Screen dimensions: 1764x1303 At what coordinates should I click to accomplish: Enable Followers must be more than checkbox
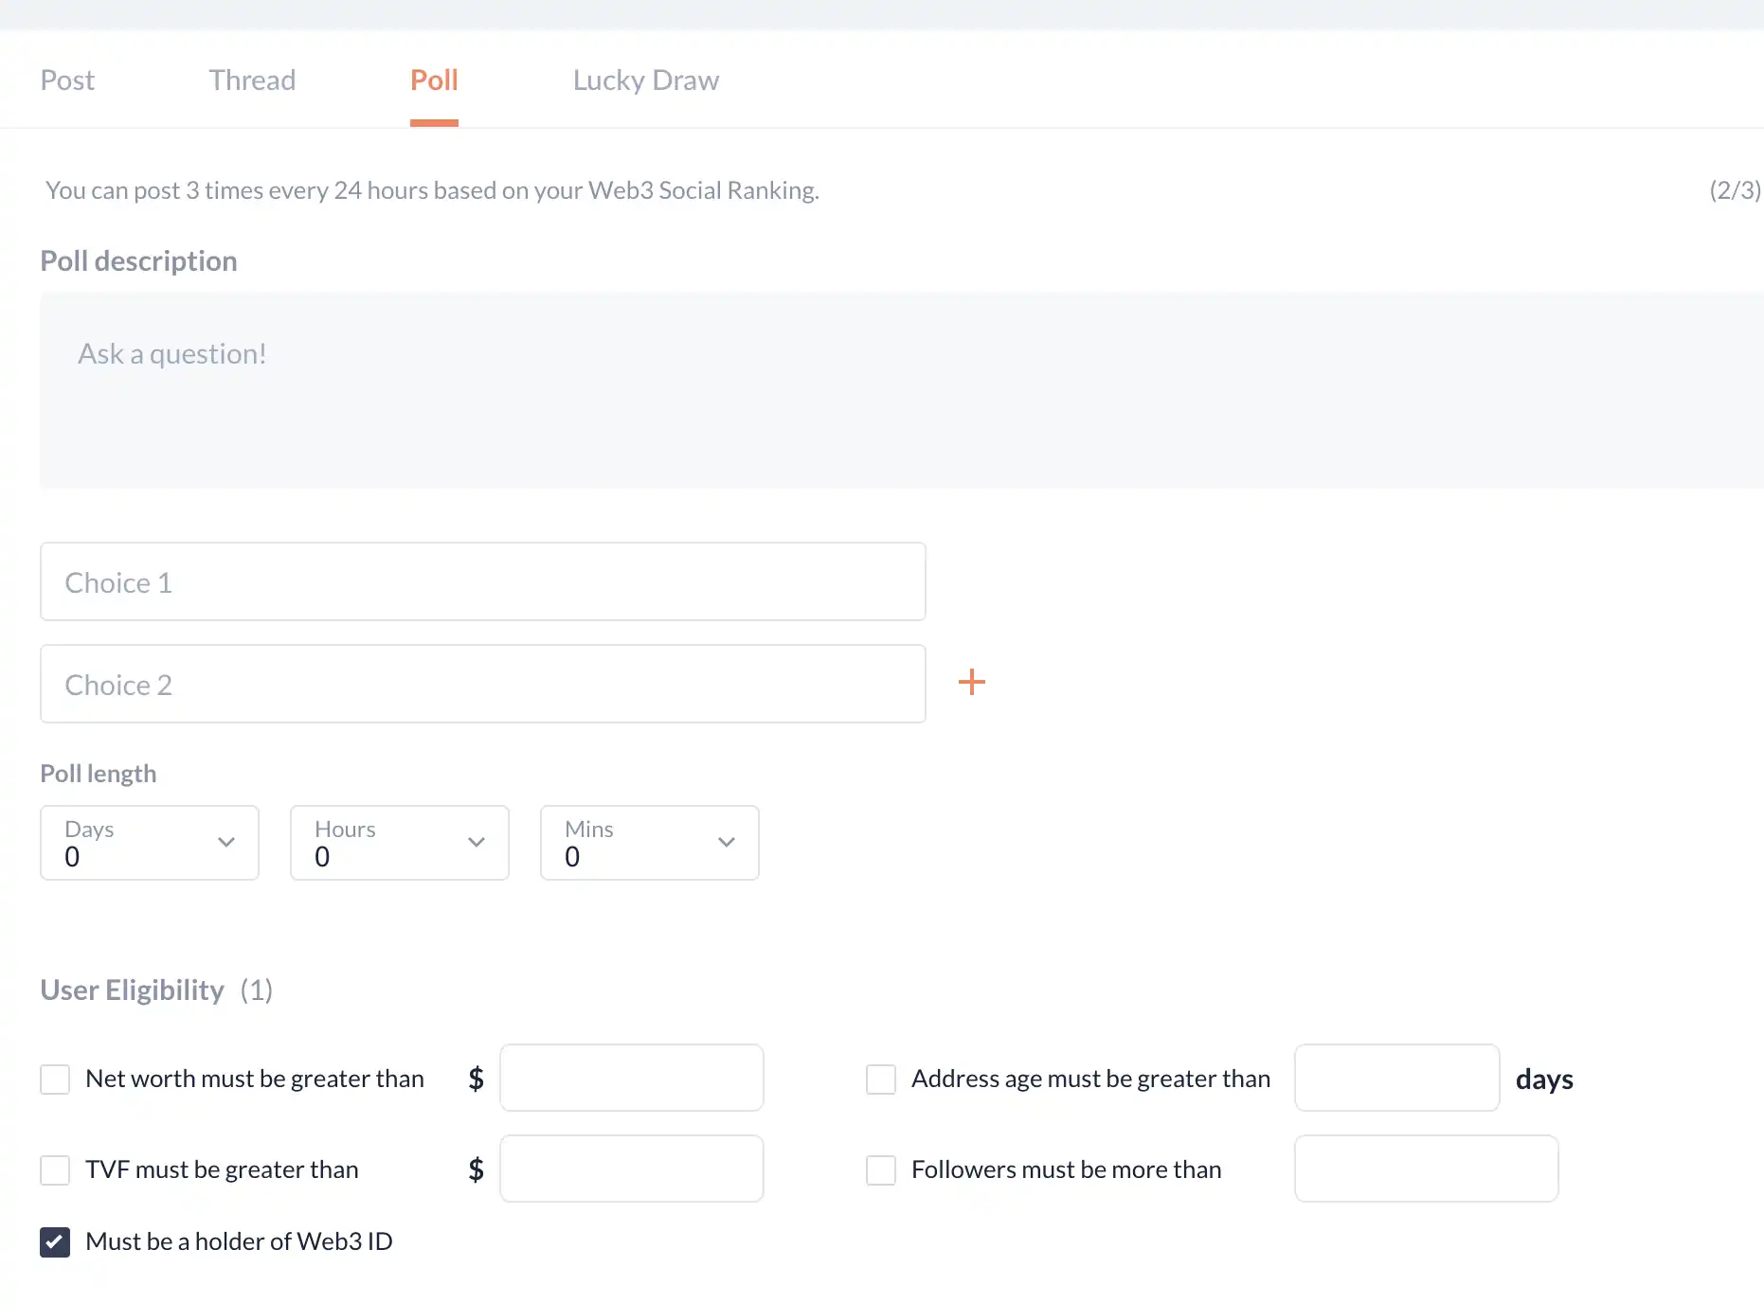coord(881,1170)
